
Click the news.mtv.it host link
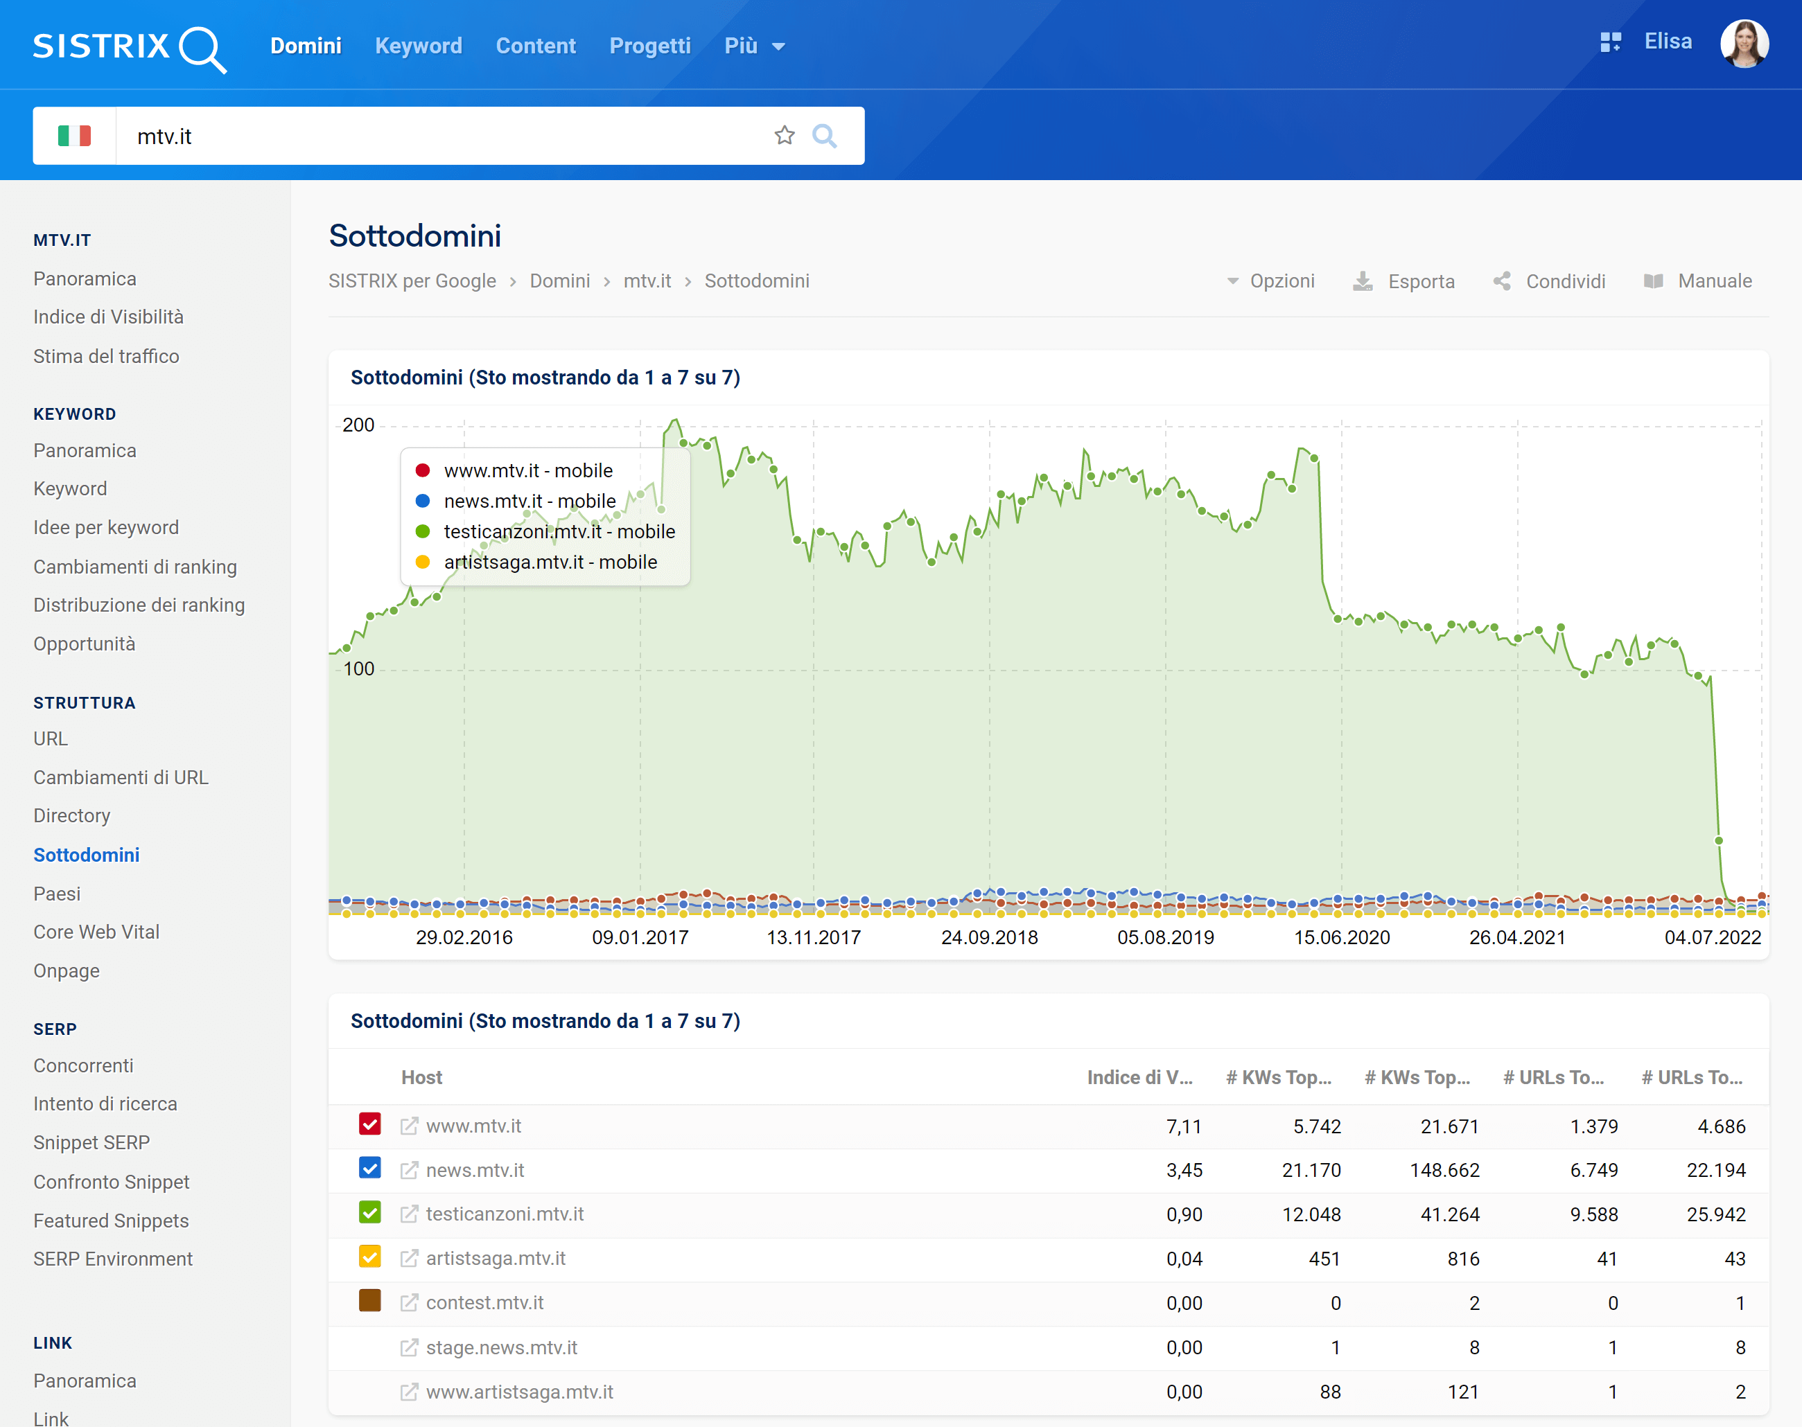pos(475,1171)
